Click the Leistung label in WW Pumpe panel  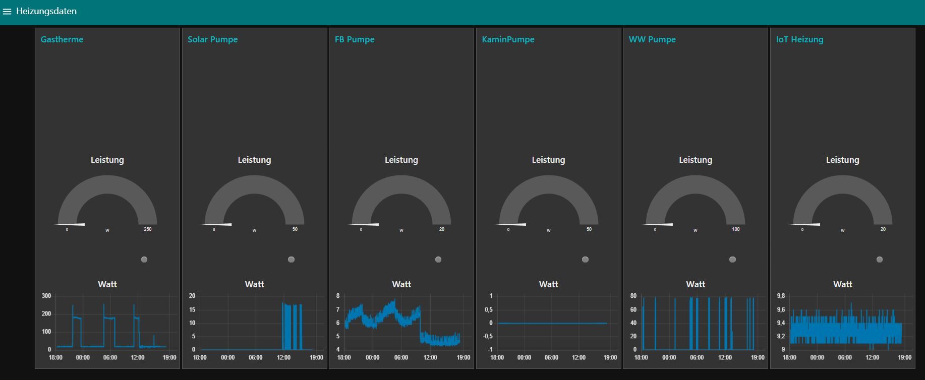(x=696, y=160)
